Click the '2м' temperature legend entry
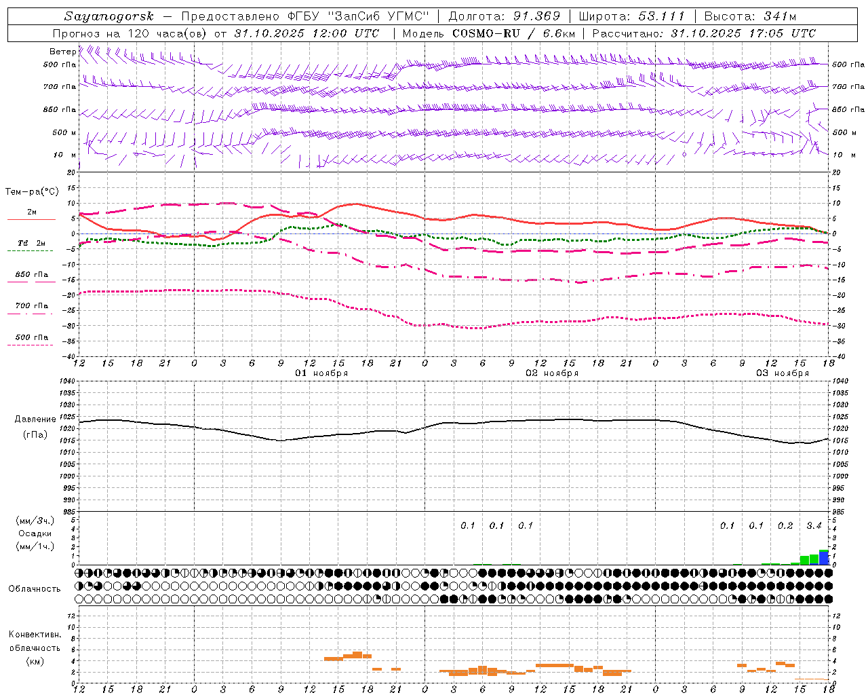The height and width of the screenshot is (695, 868). [x=32, y=212]
